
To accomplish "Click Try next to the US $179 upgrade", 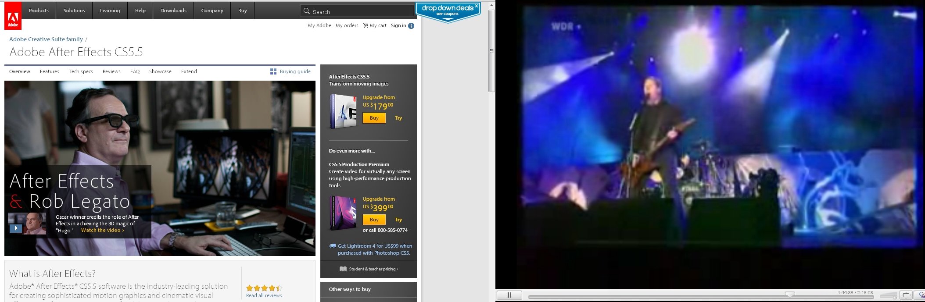I will pyautogui.click(x=398, y=118).
